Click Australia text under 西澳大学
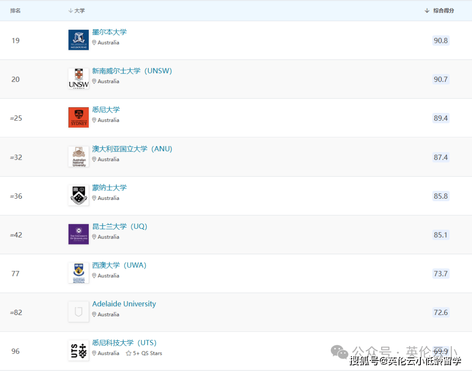The height and width of the screenshot is (371, 472). [108, 276]
